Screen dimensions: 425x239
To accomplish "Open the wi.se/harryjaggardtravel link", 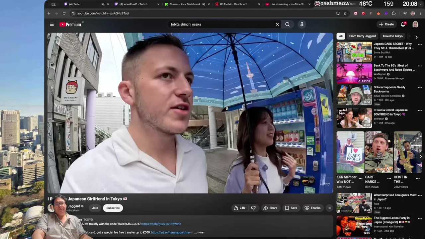I will coord(172,232).
